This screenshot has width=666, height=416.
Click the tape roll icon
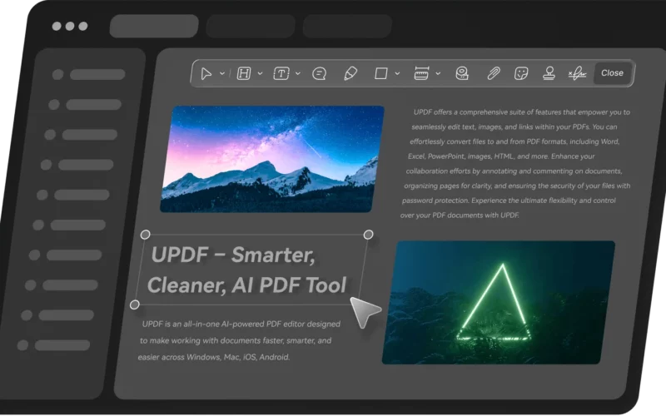tap(462, 73)
